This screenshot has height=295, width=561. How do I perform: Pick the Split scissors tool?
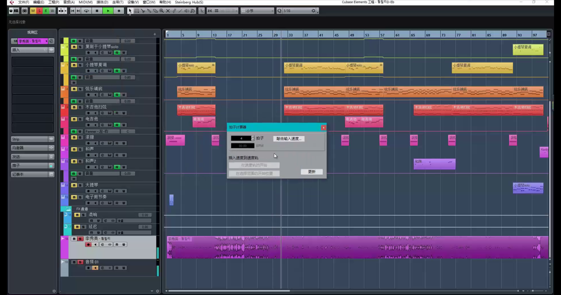coord(143,11)
